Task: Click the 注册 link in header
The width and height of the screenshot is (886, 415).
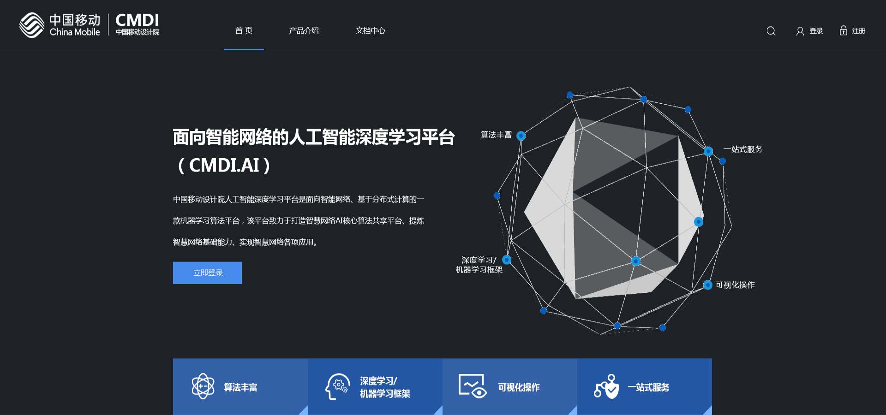Action: tap(859, 31)
